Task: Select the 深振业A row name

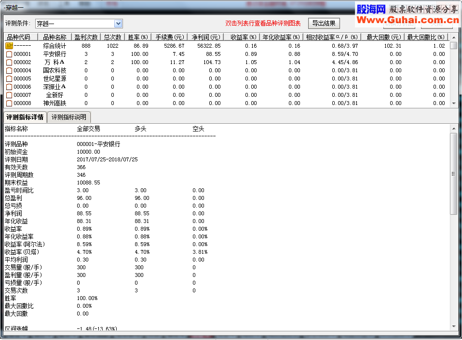Action: pyautogui.click(x=55, y=87)
